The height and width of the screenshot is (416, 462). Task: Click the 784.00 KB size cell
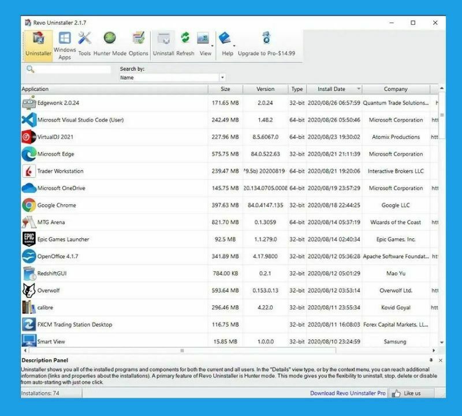(x=225, y=273)
